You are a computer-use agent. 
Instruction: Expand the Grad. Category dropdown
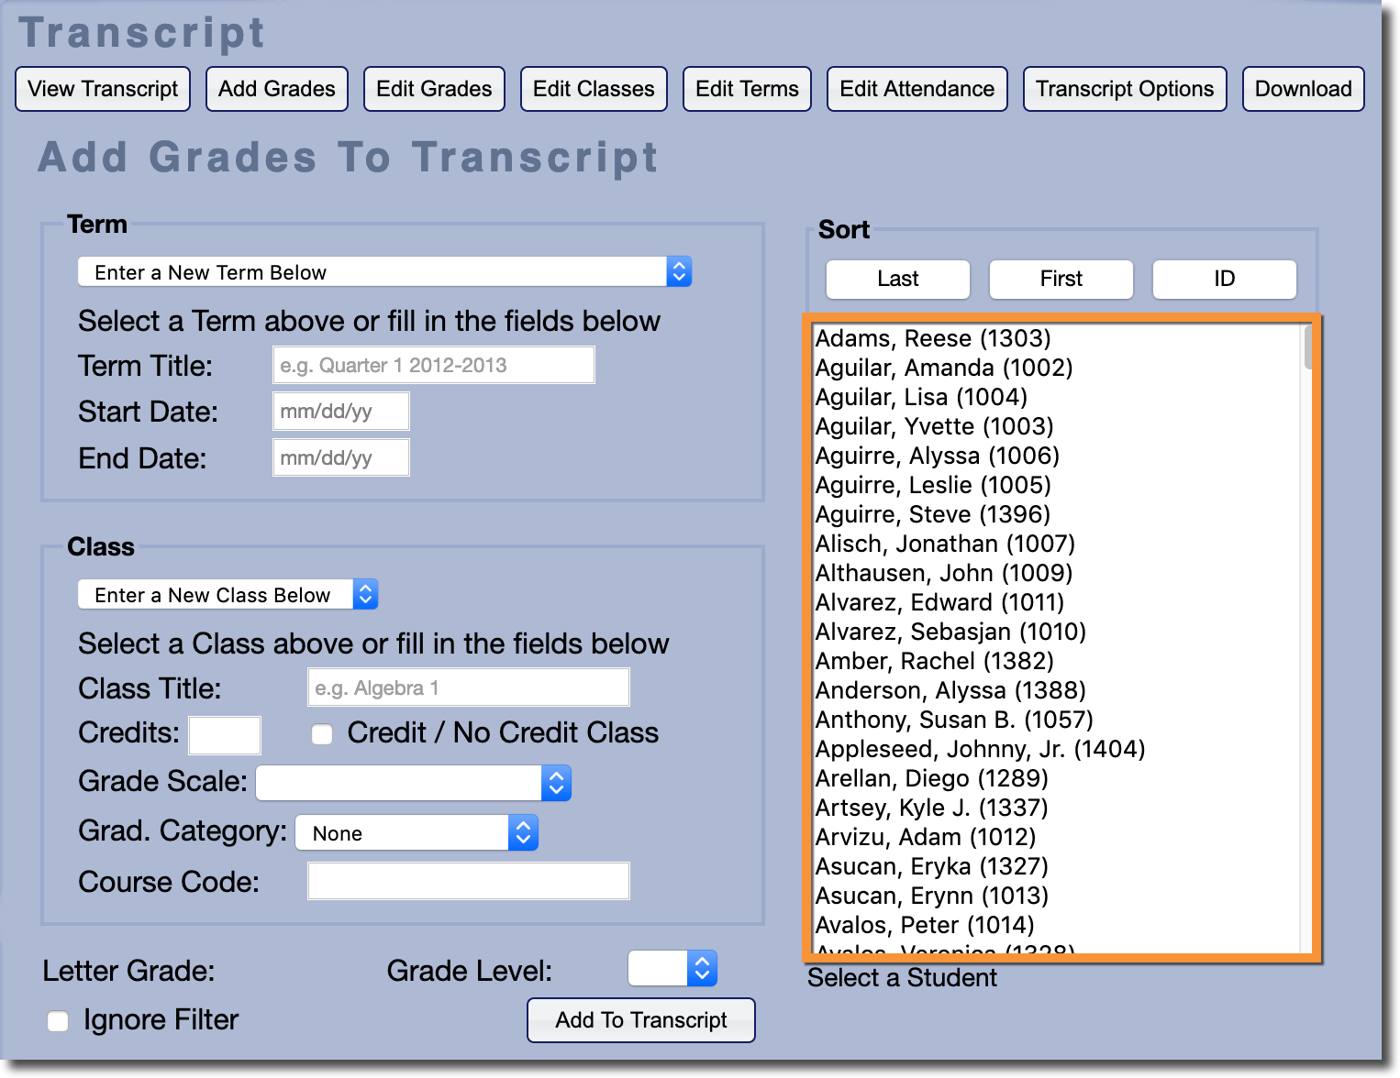[417, 833]
